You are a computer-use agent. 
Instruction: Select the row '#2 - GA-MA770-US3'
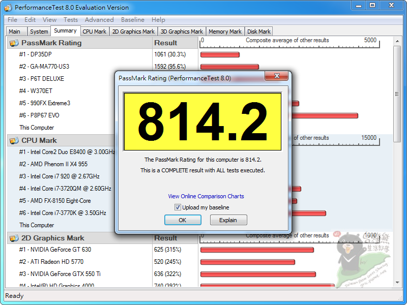(44, 67)
